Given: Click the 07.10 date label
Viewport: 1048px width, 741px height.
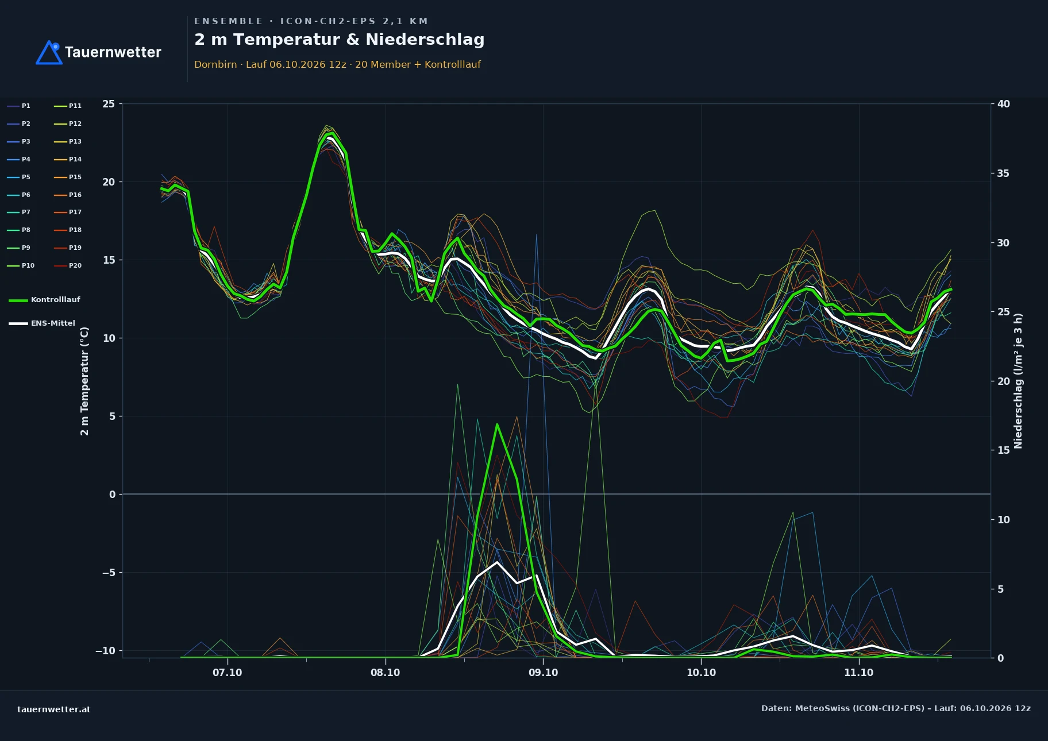Looking at the screenshot, I should [x=228, y=673].
